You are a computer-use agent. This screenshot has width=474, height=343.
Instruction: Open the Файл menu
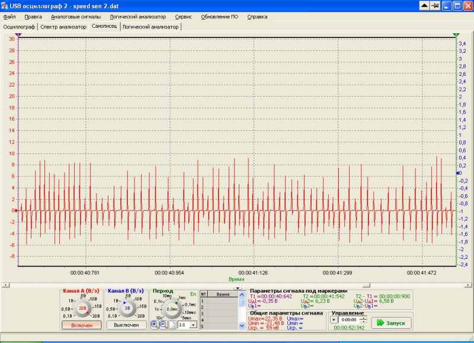click(9, 17)
